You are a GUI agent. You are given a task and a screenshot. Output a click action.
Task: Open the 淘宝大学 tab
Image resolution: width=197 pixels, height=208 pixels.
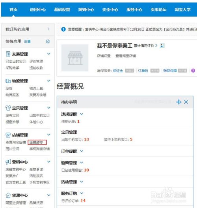(x=182, y=9)
